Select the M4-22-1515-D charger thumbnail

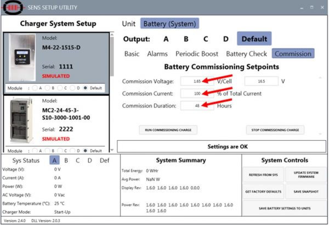[22, 57]
